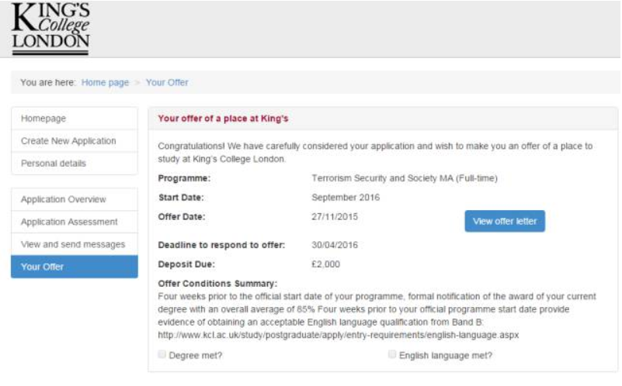
Task: Click the English language requirements URL
Action: [x=338, y=335]
